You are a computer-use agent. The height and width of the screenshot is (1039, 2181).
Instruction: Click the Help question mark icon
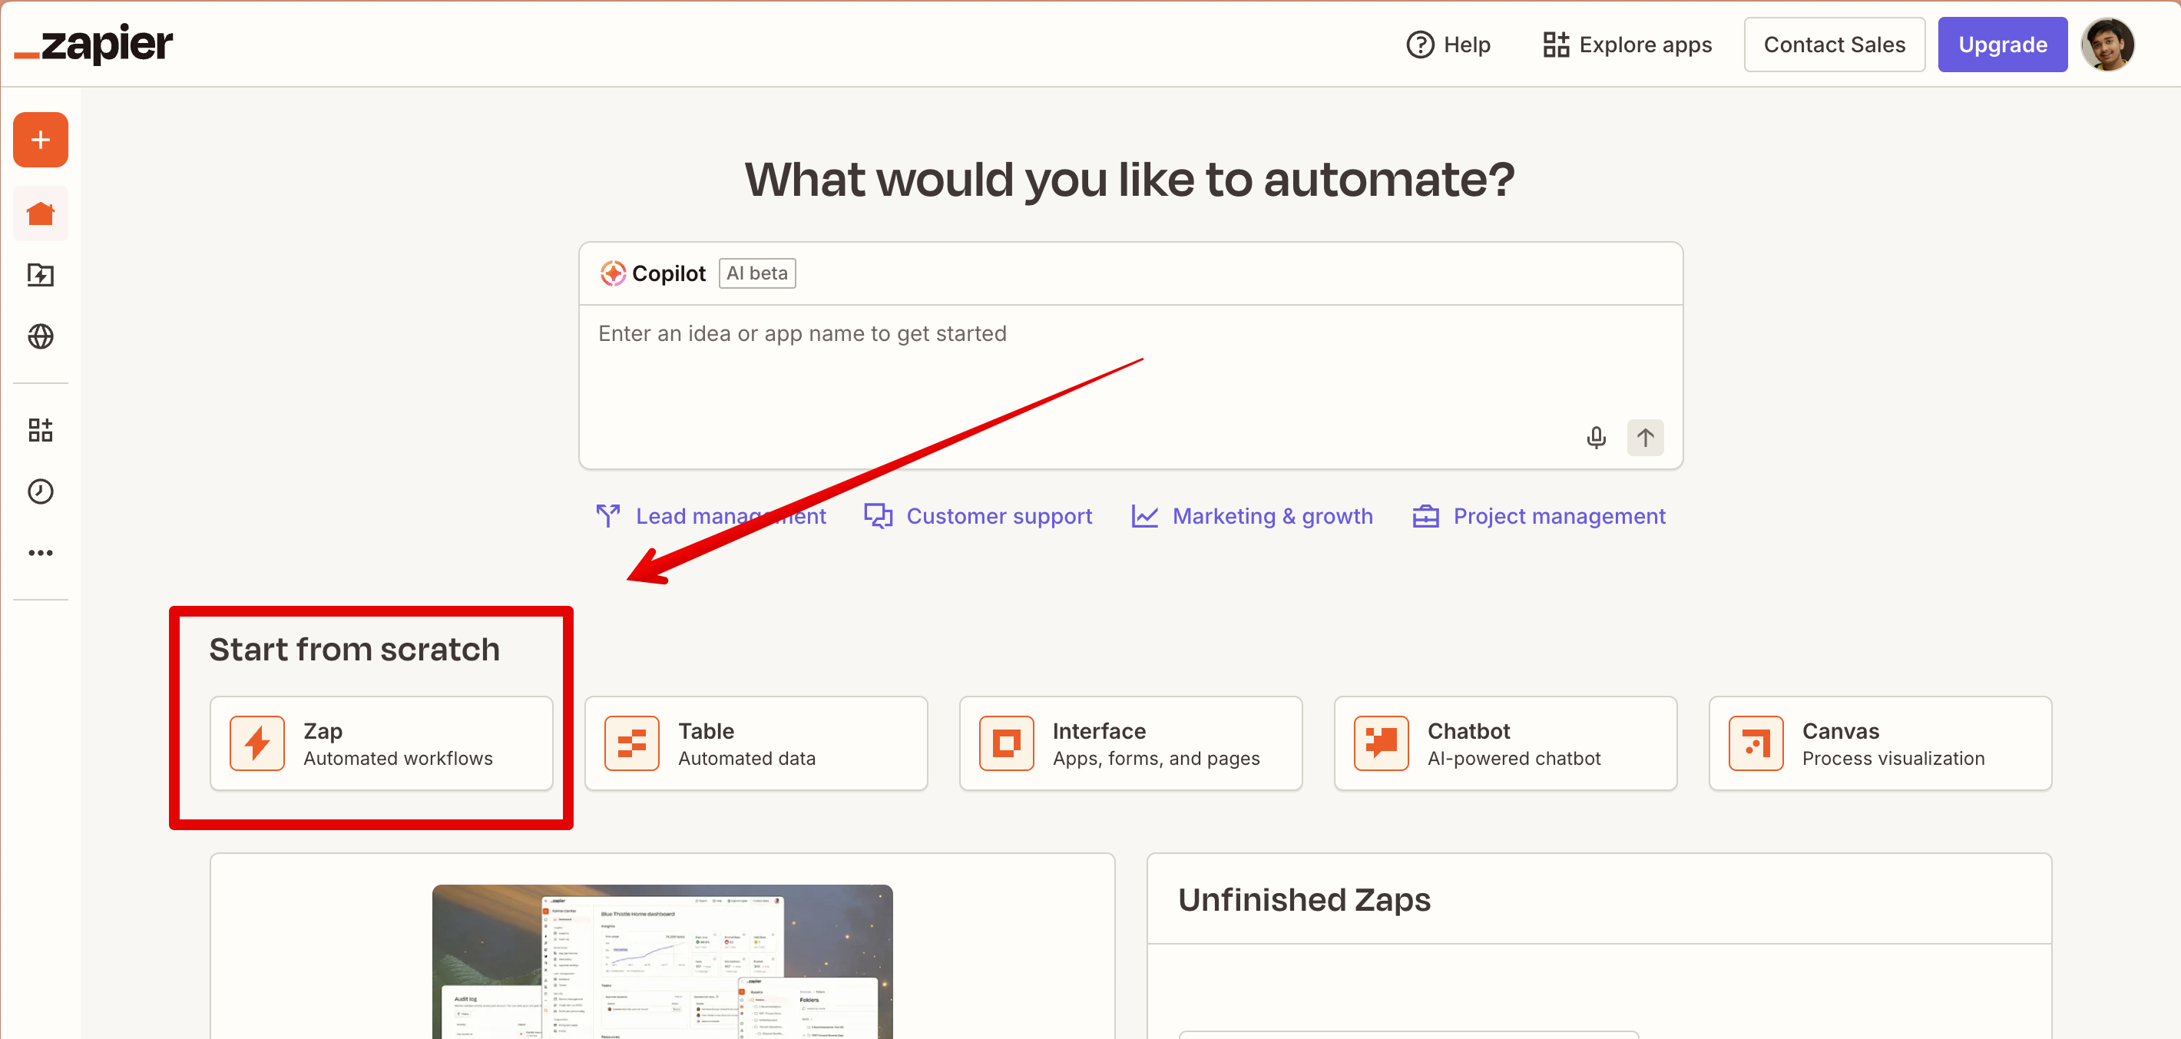pyautogui.click(x=1419, y=44)
